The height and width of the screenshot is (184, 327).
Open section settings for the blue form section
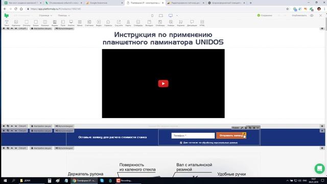(41, 131)
